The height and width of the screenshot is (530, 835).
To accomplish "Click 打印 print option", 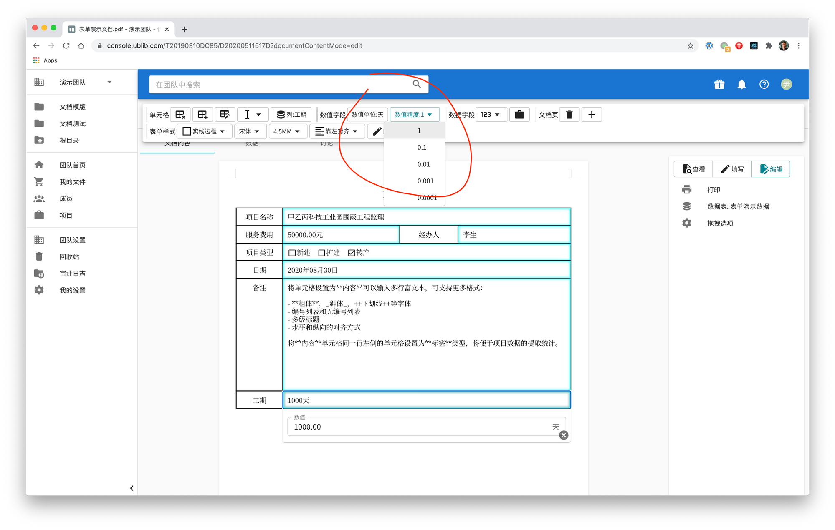I will click(714, 190).
